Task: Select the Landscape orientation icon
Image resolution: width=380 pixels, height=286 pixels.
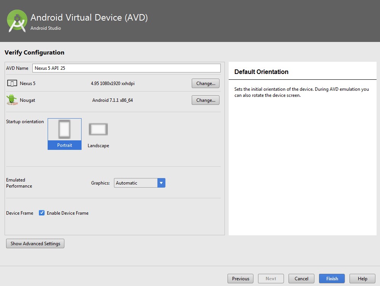Action: click(98, 130)
